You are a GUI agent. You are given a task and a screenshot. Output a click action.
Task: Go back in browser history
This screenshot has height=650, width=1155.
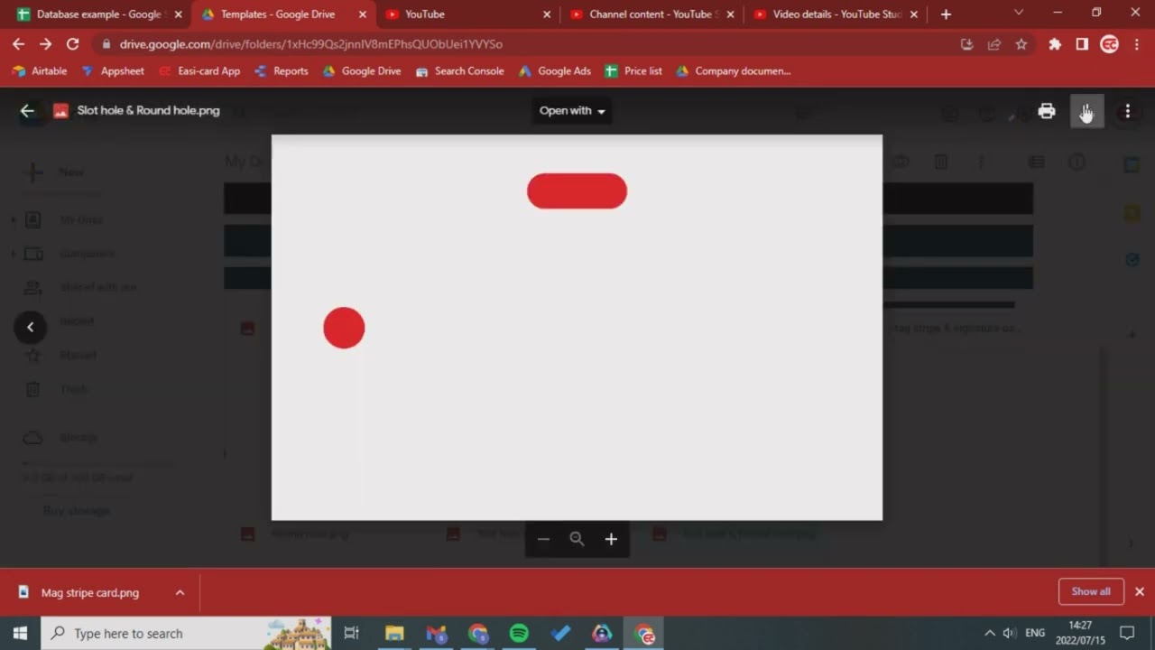[x=18, y=43]
